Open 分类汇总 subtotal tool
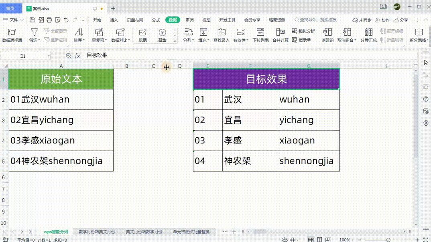Image resolution: width=431 pixels, height=242 pixels. coord(369,35)
